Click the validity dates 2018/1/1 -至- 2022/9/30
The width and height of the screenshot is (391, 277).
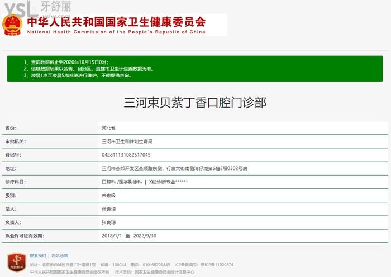(129, 236)
